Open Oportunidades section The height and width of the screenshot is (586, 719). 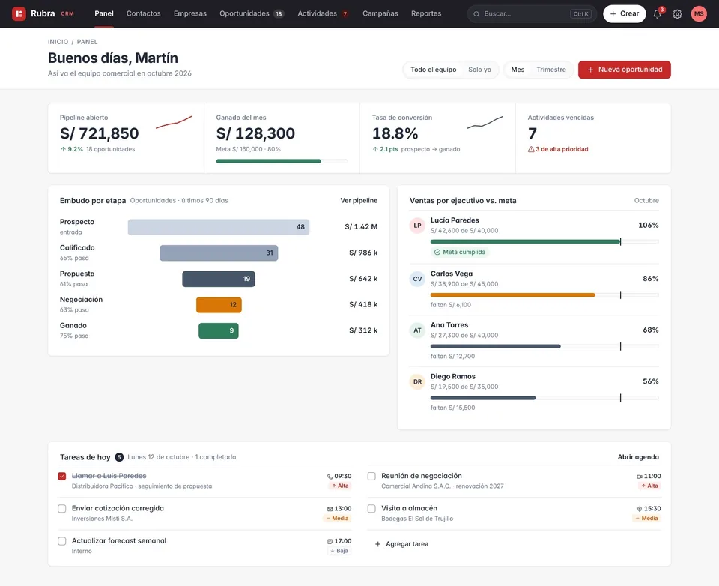[x=252, y=13]
